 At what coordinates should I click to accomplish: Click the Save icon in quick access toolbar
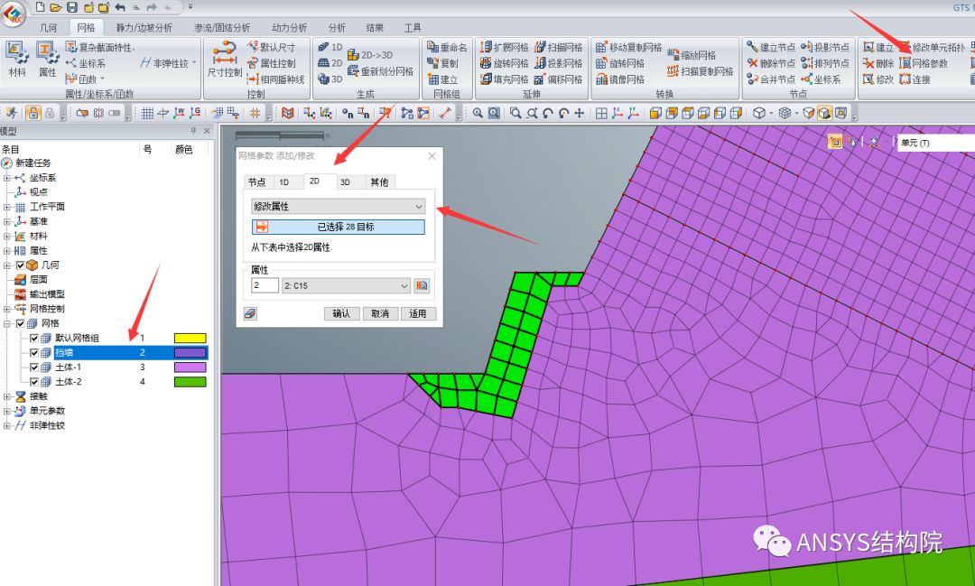click(x=72, y=7)
